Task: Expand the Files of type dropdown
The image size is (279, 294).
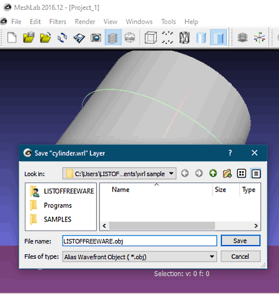Action: coord(211,257)
